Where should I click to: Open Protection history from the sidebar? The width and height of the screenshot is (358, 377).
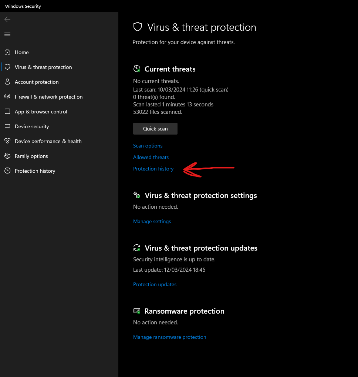pyautogui.click(x=59, y=171)
